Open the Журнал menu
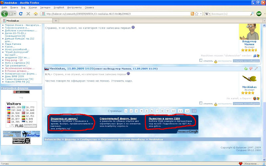This screenshot has height=166, width=266. point(33,7)
